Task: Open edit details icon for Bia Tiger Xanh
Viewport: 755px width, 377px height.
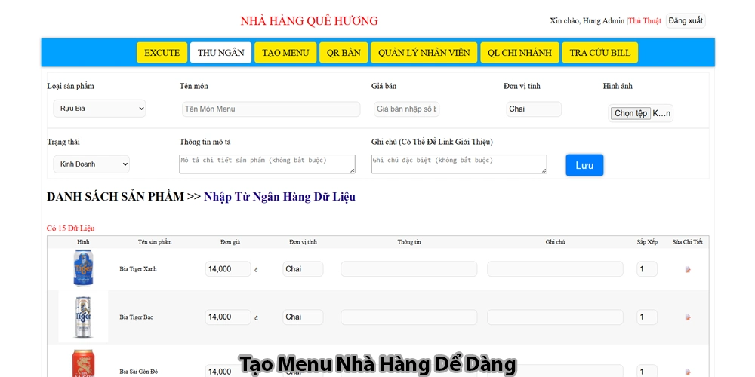Action: point(688,270)
